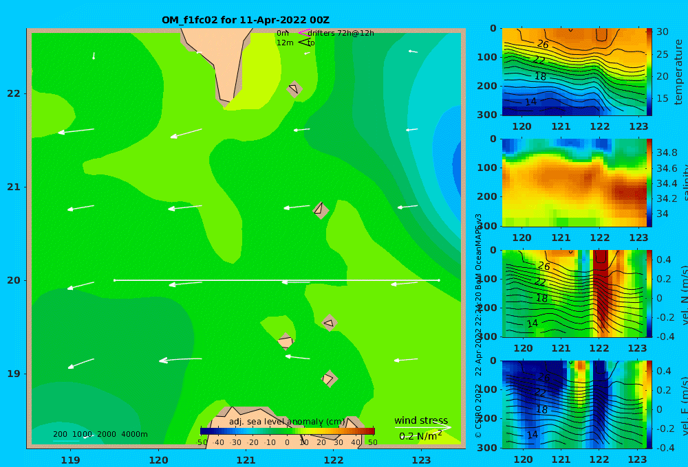Click longitude label 121 on map axis
This screenshot has width=688, height=467.
click(246, 460)
